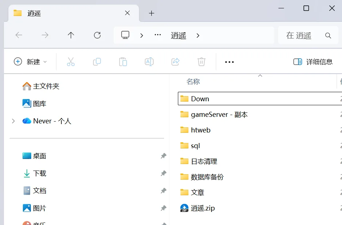
Task: Click the Delete trash icon
Action: [x=201, y=62]
